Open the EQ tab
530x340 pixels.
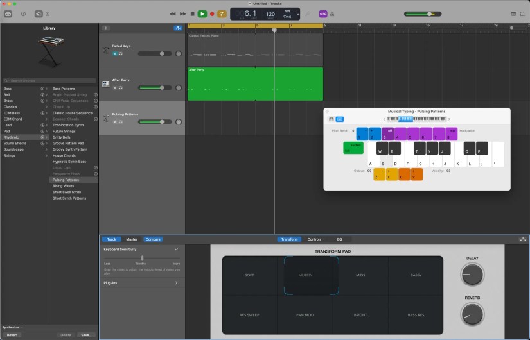coord(339,239)
